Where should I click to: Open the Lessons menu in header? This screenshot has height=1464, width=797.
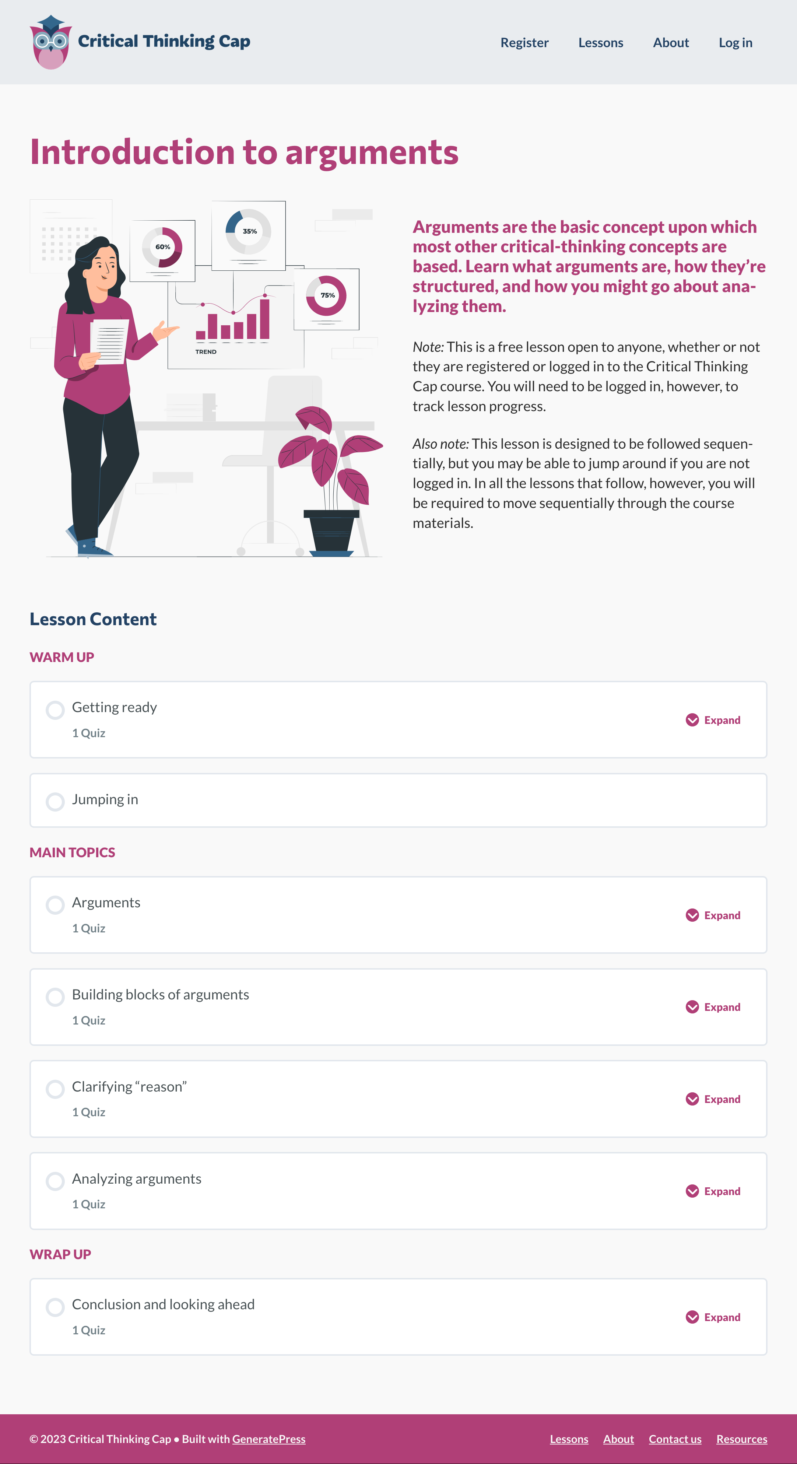pos(600,43)
